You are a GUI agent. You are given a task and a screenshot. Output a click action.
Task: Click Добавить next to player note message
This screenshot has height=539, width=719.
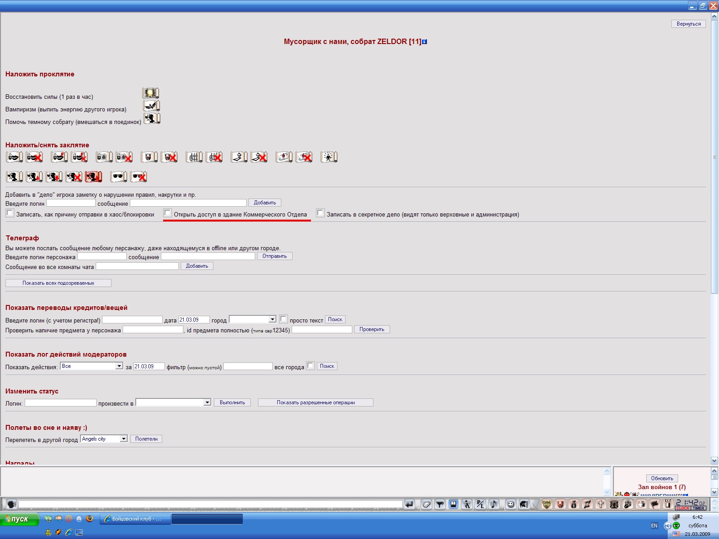pyautogui.click(x=265, y=203)
